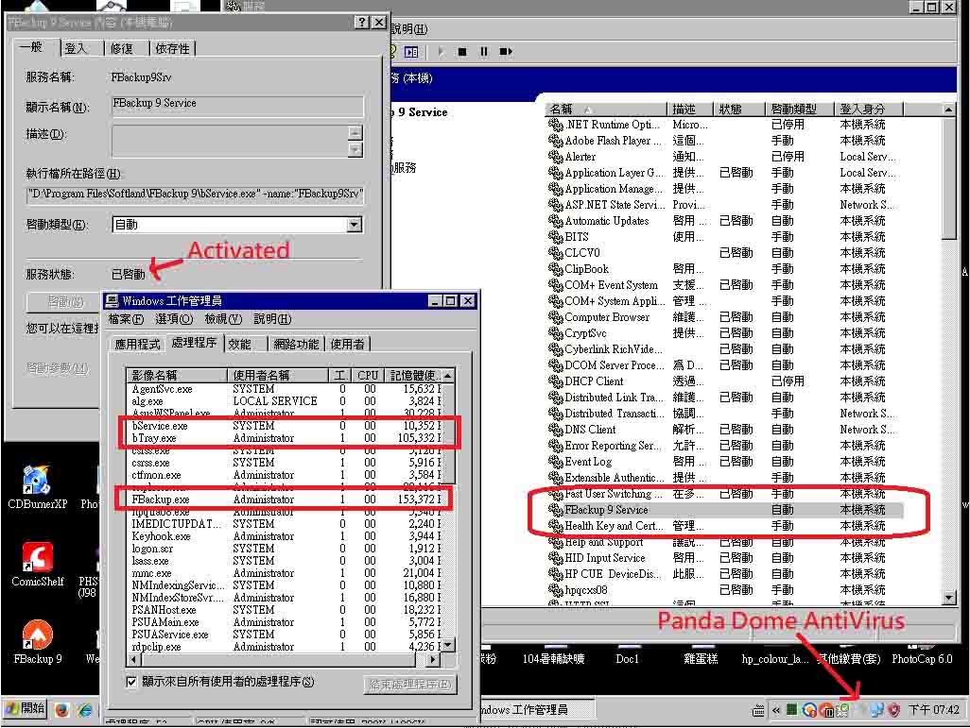Click the show/hide pane toolbar icon in Services
This screenshot has height=728, width=970.
tap(411, 52)
